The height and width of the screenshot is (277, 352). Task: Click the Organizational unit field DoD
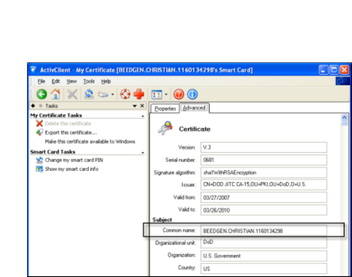pyautogui.click(x=264, y=243)
